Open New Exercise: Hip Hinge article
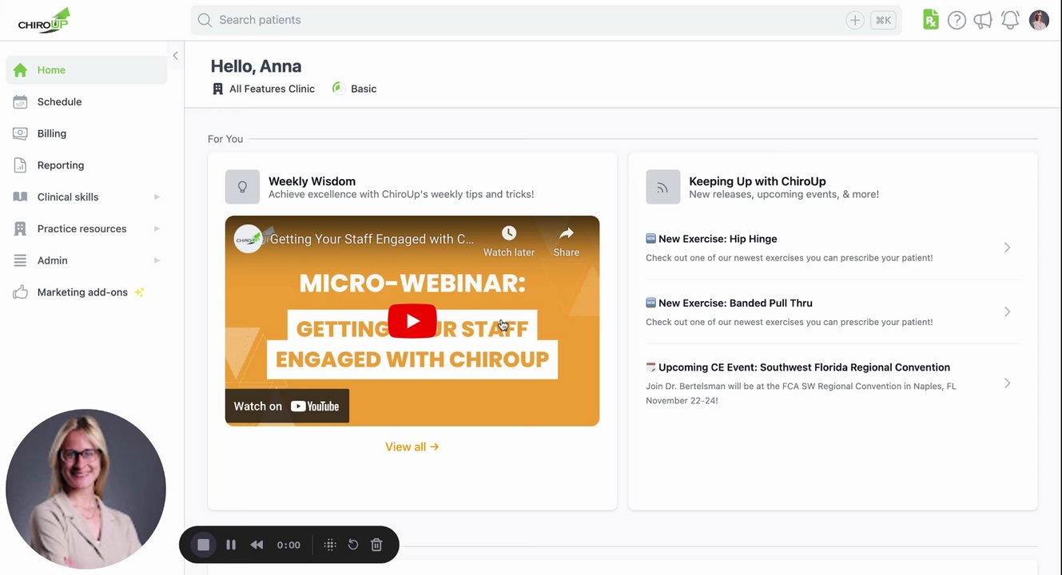1062x575 pixels. 833,248
